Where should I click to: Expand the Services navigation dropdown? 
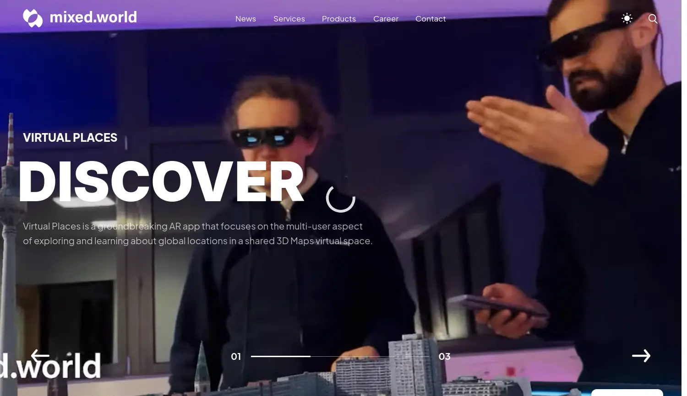click(289, 19)
